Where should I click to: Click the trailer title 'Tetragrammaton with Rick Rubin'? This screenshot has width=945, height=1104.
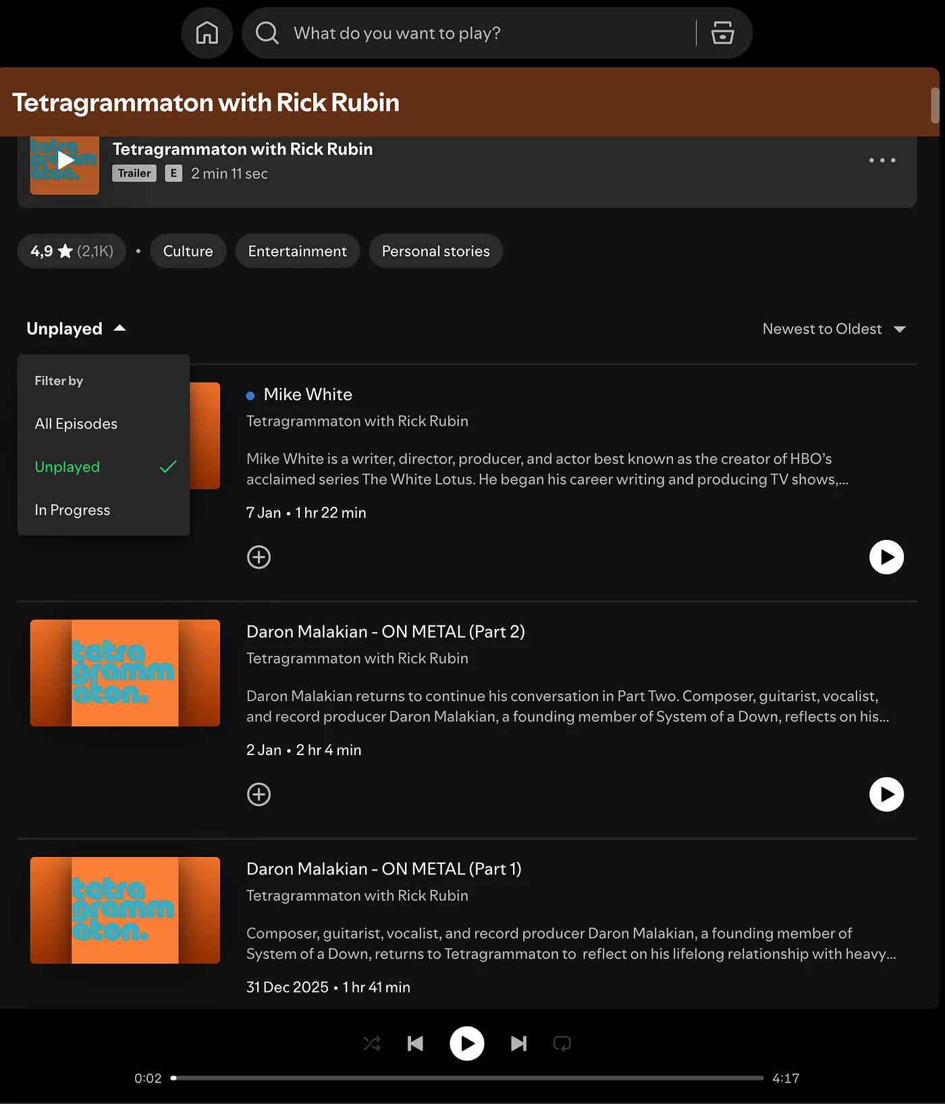pyautogui.click(x=242, y=149)
